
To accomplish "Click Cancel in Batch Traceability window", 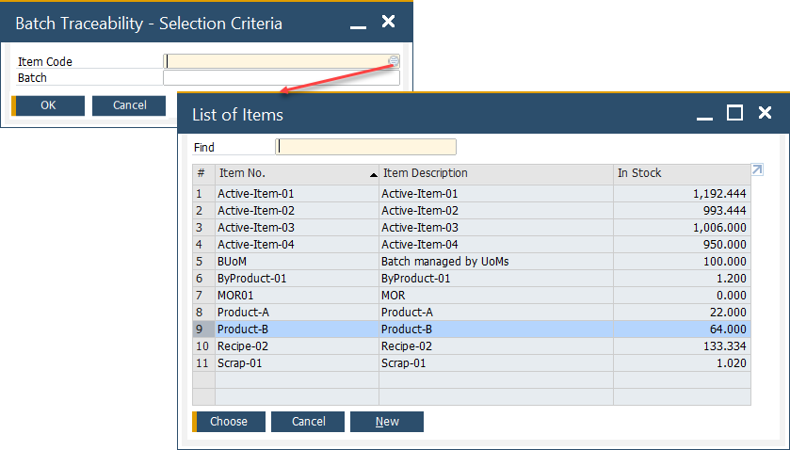I will (129, 105).
